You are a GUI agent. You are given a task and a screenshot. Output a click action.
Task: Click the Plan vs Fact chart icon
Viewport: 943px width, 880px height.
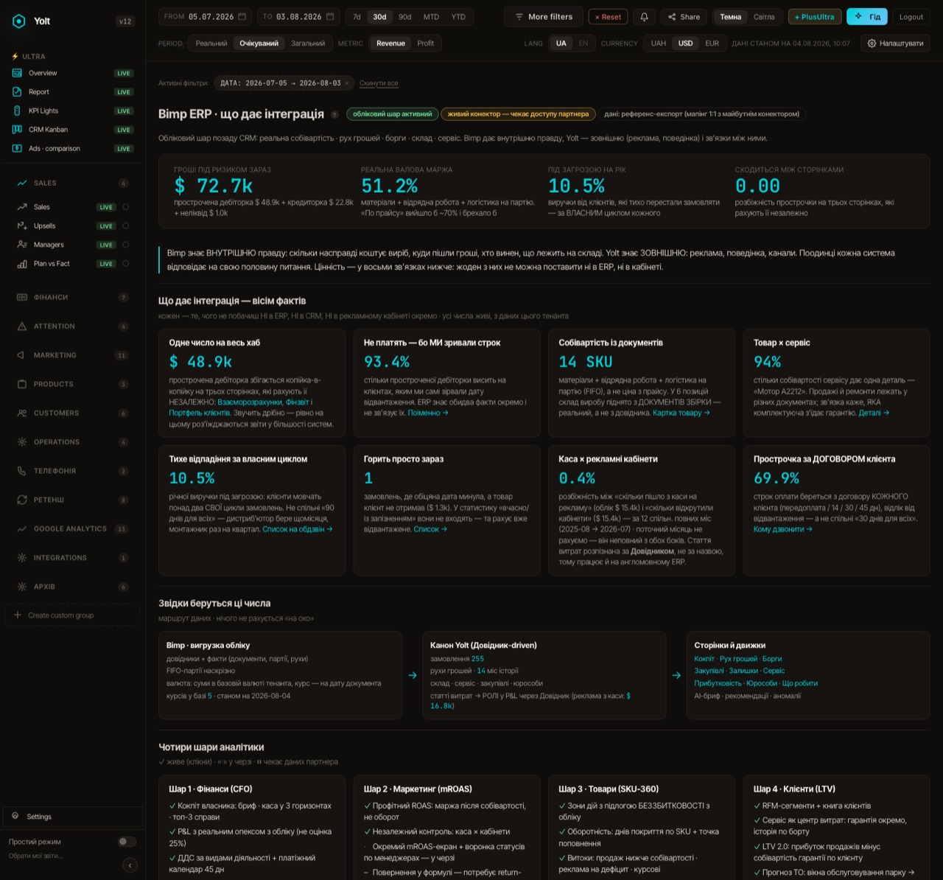pyautogui.click(x=22, y=264)
